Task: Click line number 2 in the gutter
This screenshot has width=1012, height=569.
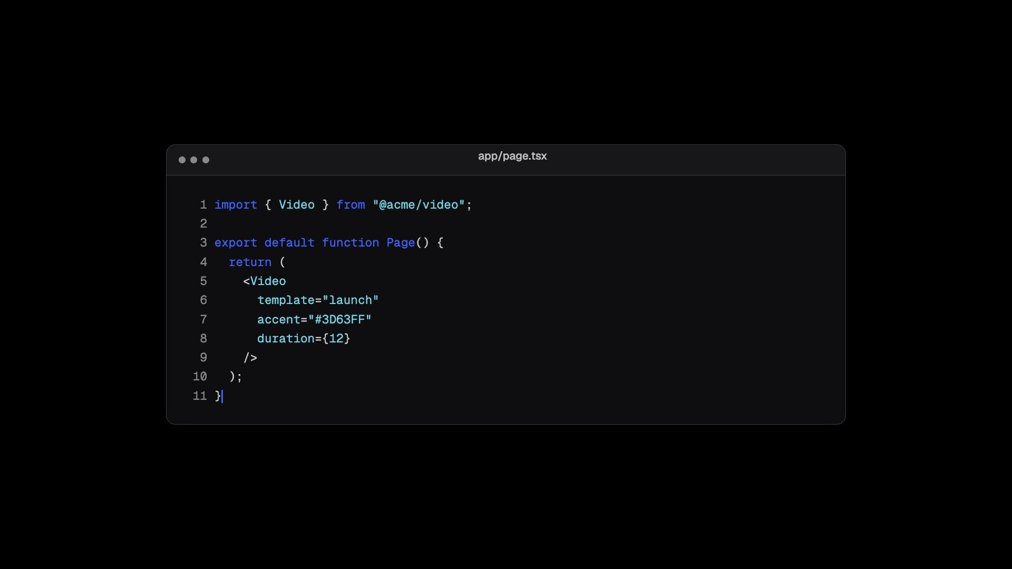Action: tap(203, 224)
